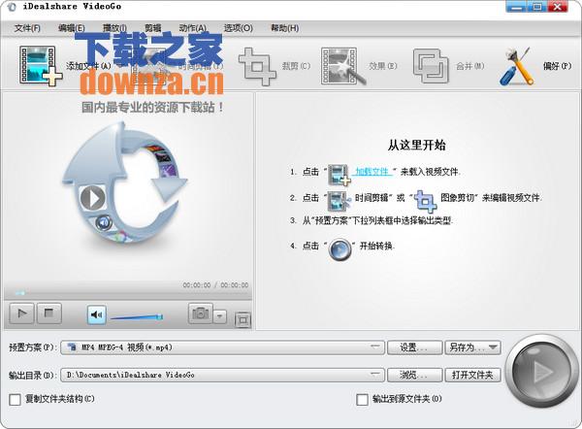
Task: Click the 偏好(P) toolbar label
Action: pyautogui.click(x=557, y=66)
